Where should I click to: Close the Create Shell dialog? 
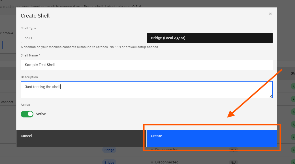click(x=270, y=14)
